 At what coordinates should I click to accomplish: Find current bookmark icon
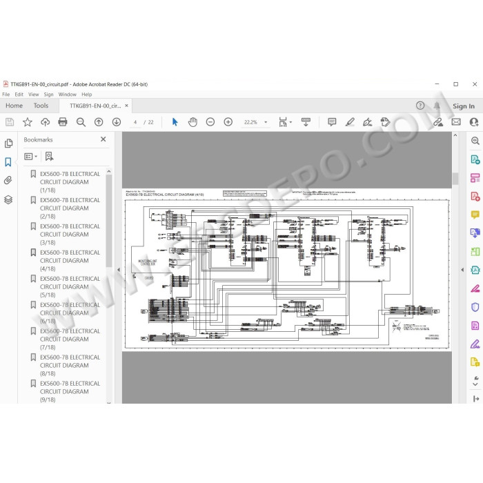tap(49, 157)
